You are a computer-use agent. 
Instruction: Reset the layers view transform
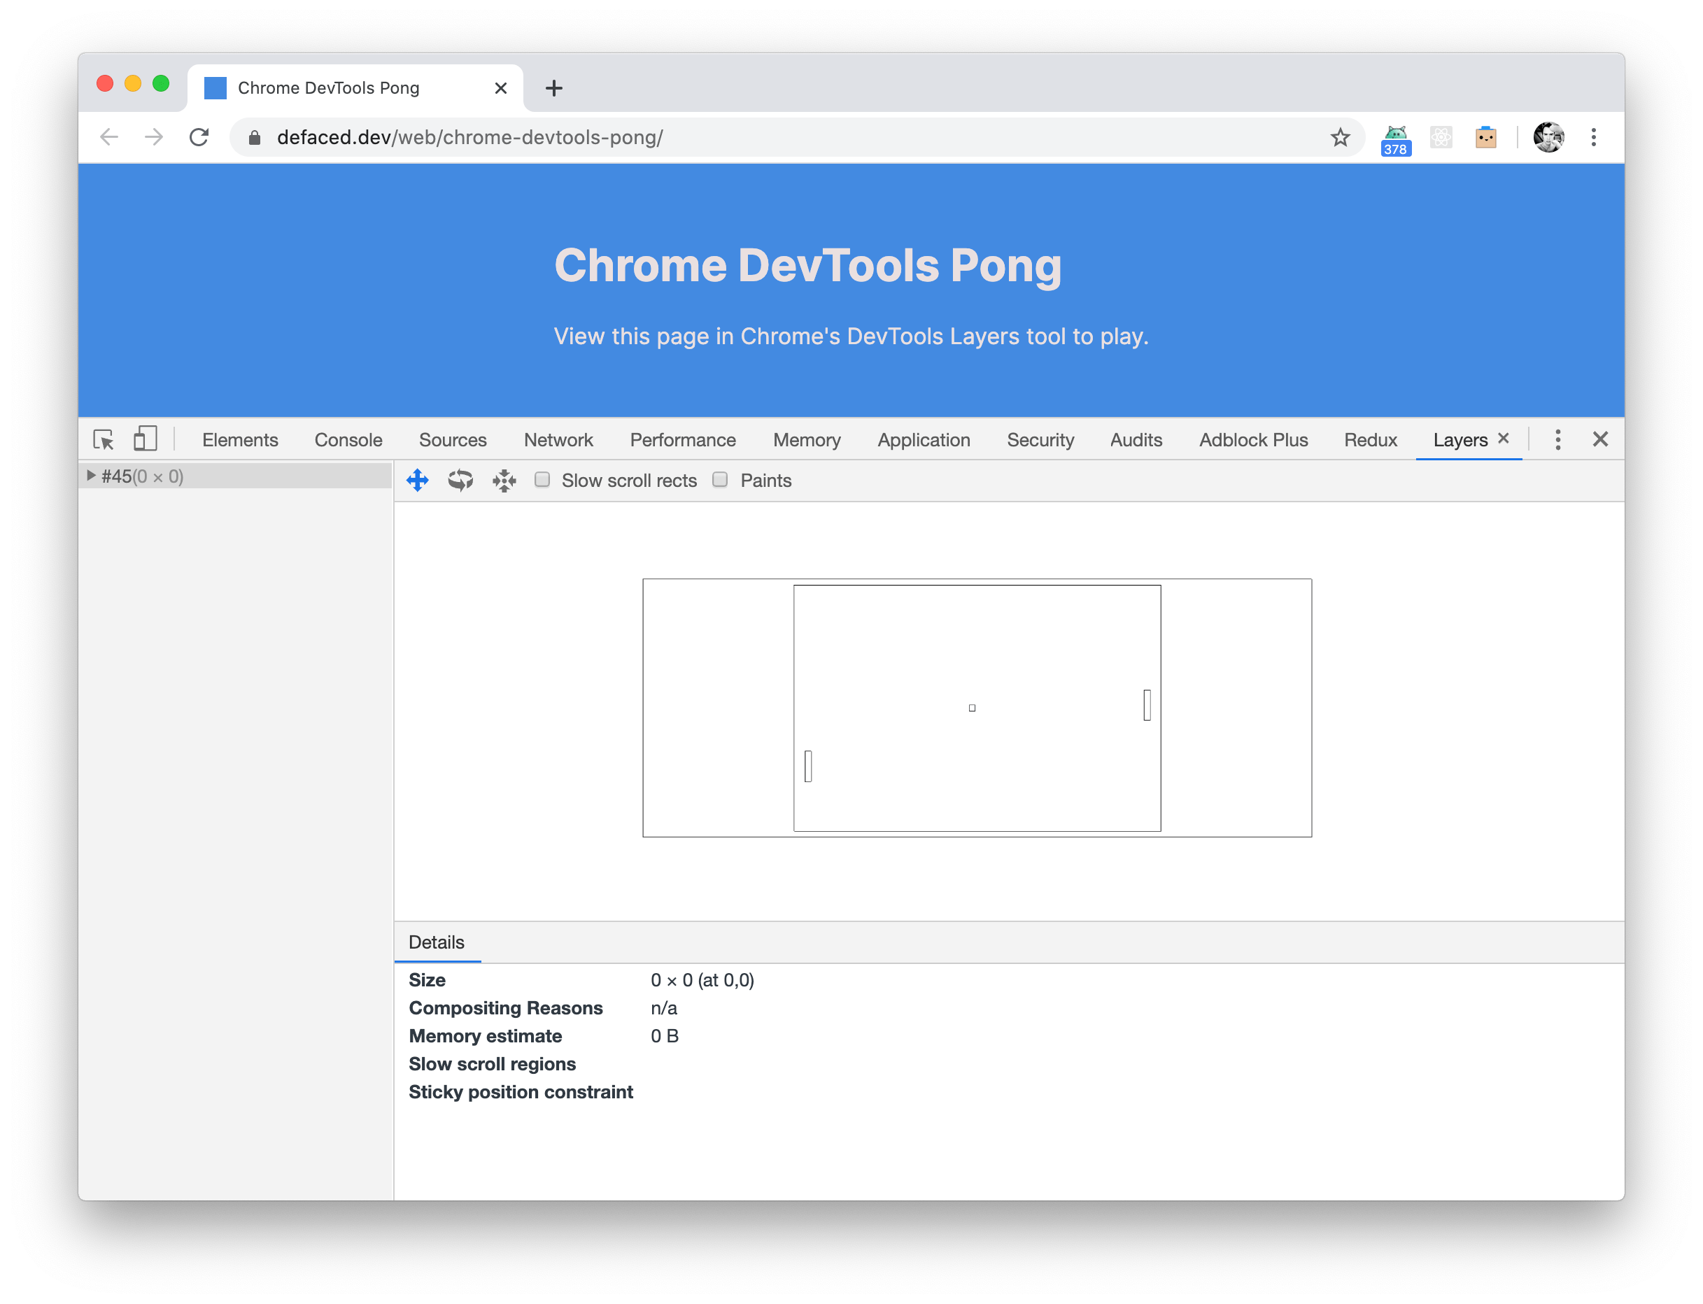pyautogui.click(x=503, y=481)
